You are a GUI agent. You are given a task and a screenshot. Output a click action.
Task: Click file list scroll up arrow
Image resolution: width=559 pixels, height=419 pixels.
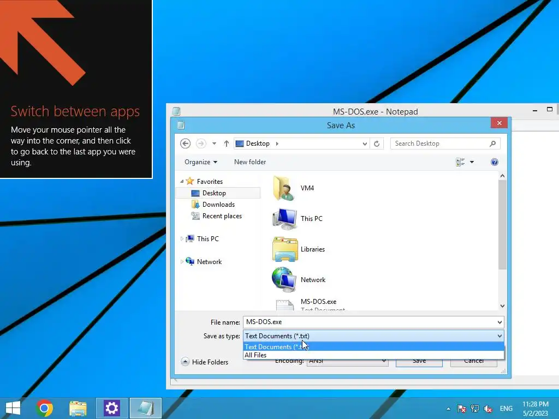pos(502,176)
